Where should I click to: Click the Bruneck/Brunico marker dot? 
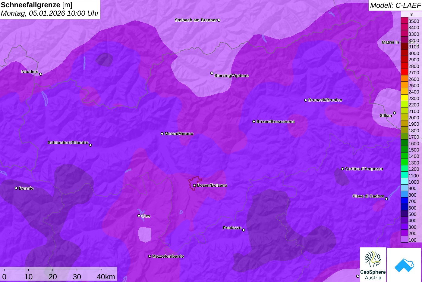click(x=306, y=100)
